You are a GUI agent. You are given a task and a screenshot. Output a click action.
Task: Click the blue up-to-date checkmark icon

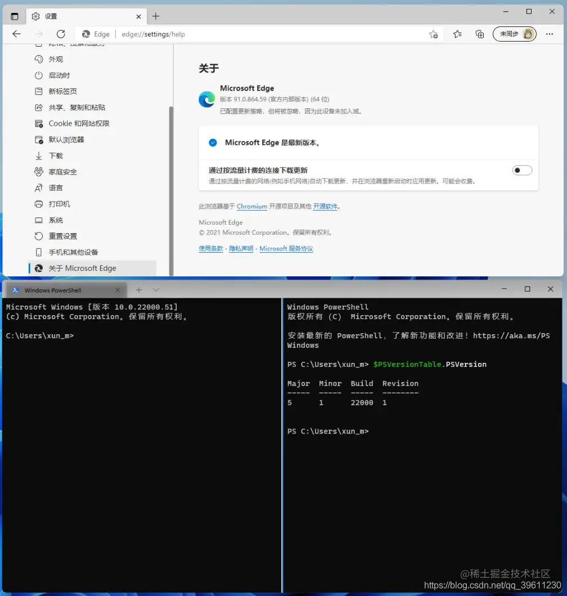213,143
